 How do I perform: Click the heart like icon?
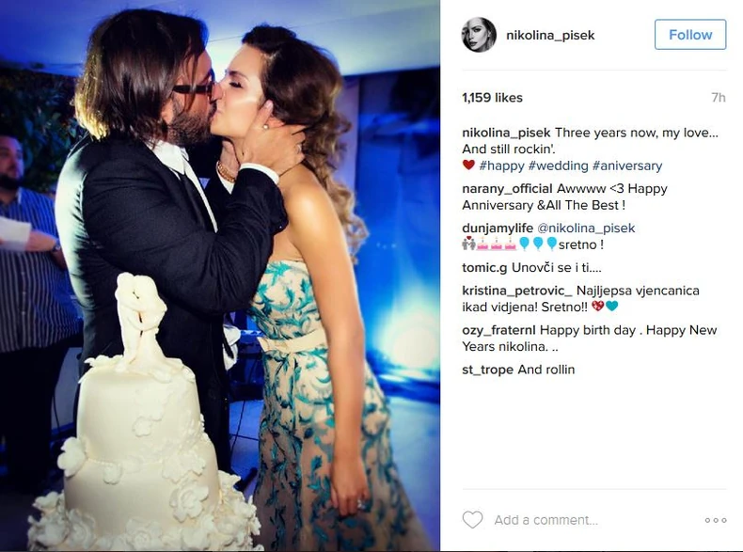tap(472, 520)
